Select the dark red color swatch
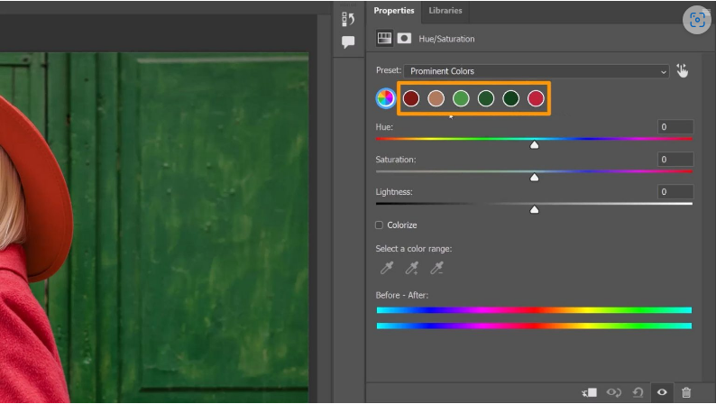The height and width of the screenshot is (404, 716). 411,98
